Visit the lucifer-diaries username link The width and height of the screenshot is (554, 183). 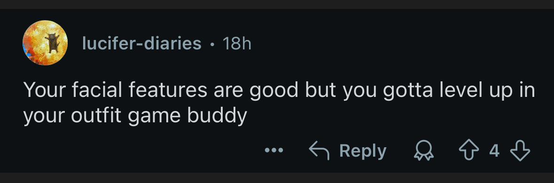click(x=142, y=44)
